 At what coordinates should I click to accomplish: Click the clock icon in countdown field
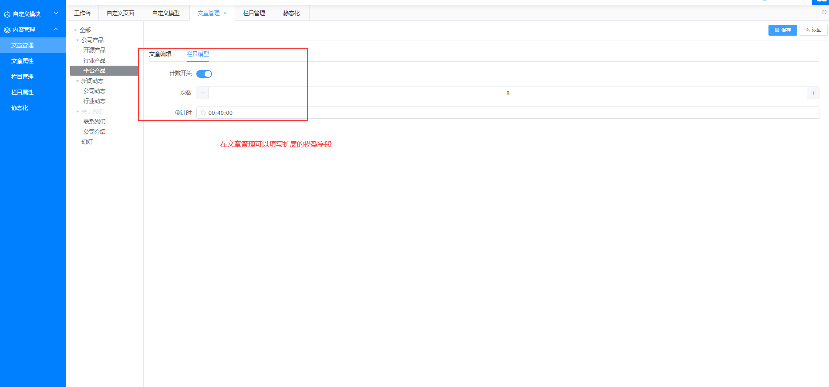(203, 113)
